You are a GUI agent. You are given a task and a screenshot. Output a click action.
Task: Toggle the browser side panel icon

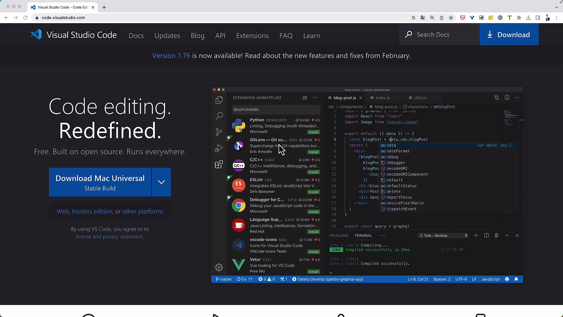[538, 18]
